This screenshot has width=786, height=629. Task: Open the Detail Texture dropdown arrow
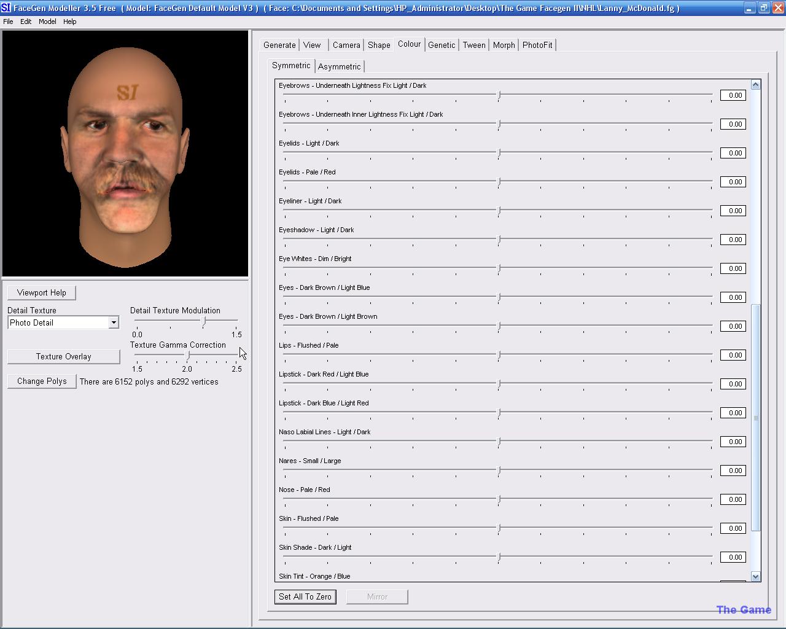click(x=114, y=322)
